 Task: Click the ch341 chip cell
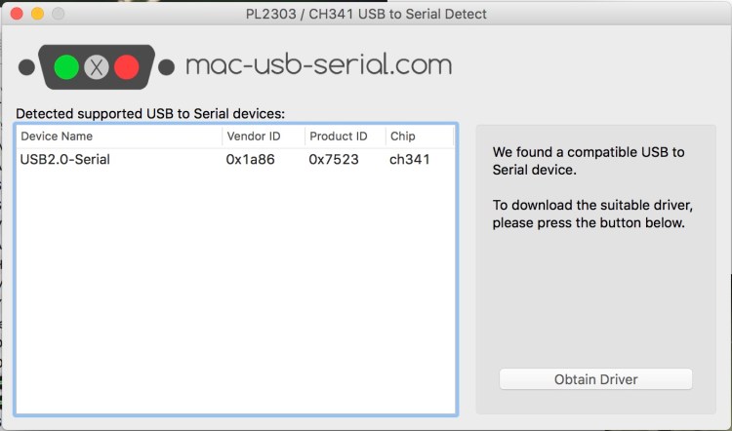coord(410,160)
